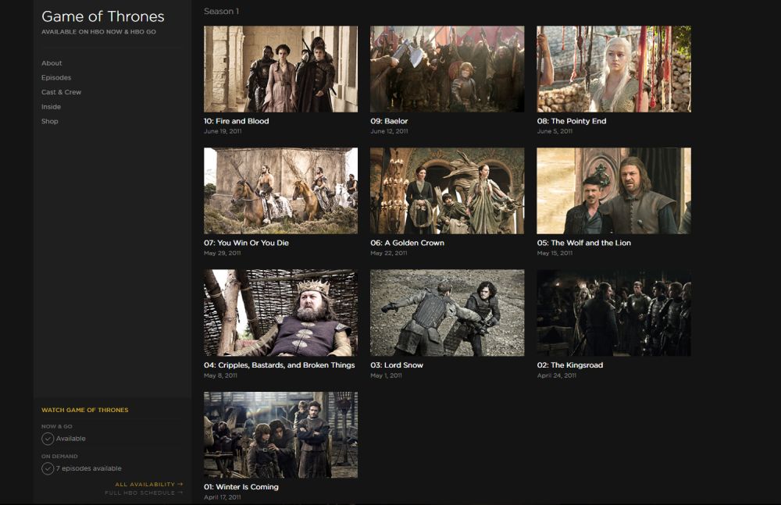Open the Cast & Crew page
This screenshot has width=781, height=505.
[x=61, y=92]
